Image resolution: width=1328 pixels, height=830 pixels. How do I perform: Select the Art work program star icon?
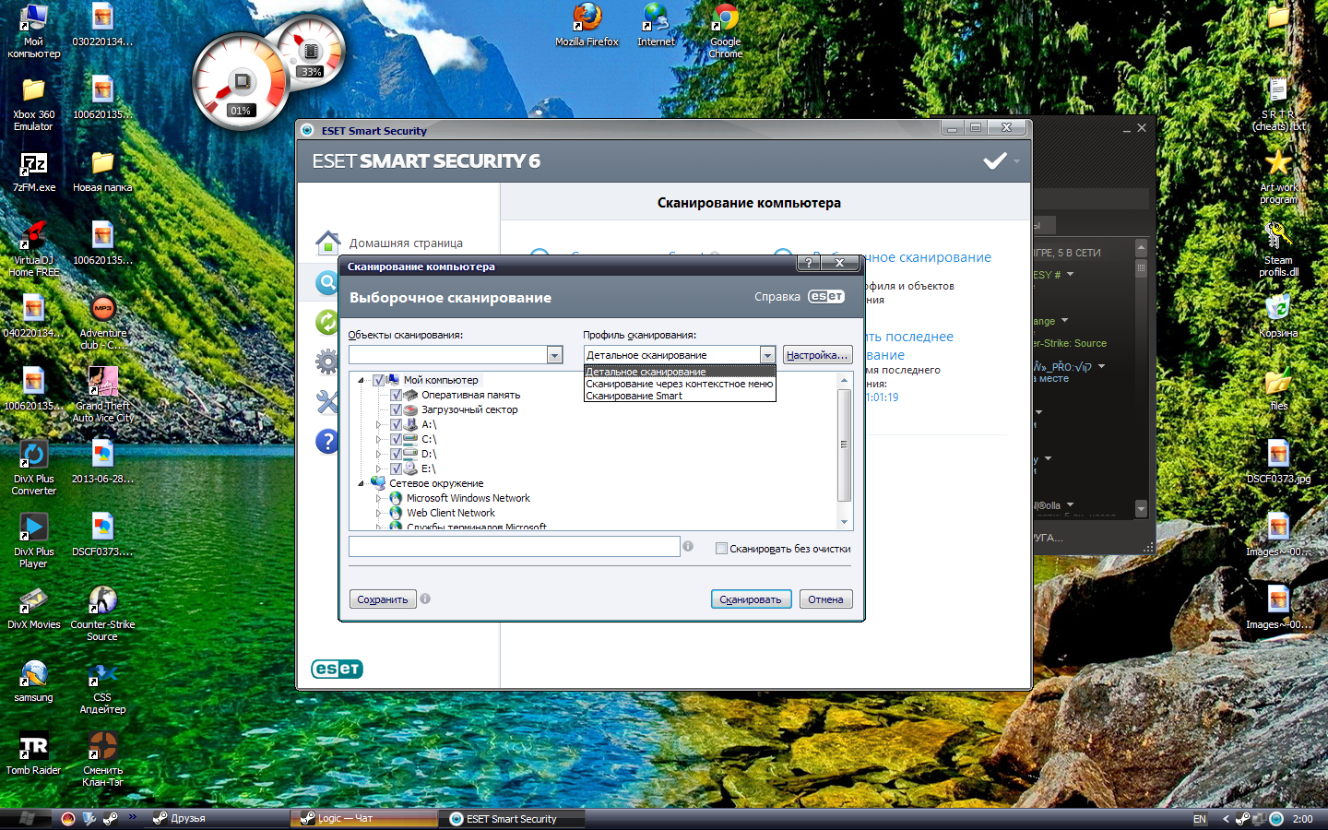1278,176
